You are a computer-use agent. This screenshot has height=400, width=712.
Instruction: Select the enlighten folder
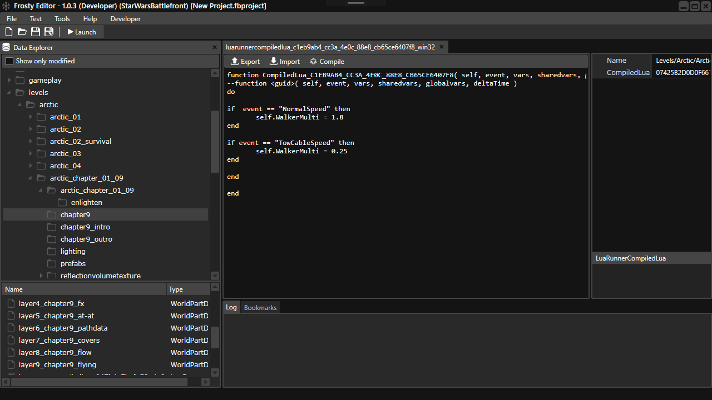pos(86,203)
